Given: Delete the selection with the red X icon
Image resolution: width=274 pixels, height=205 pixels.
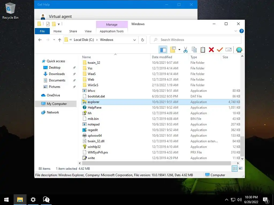Looking at the screenshot, I should (x=211, y=50).
